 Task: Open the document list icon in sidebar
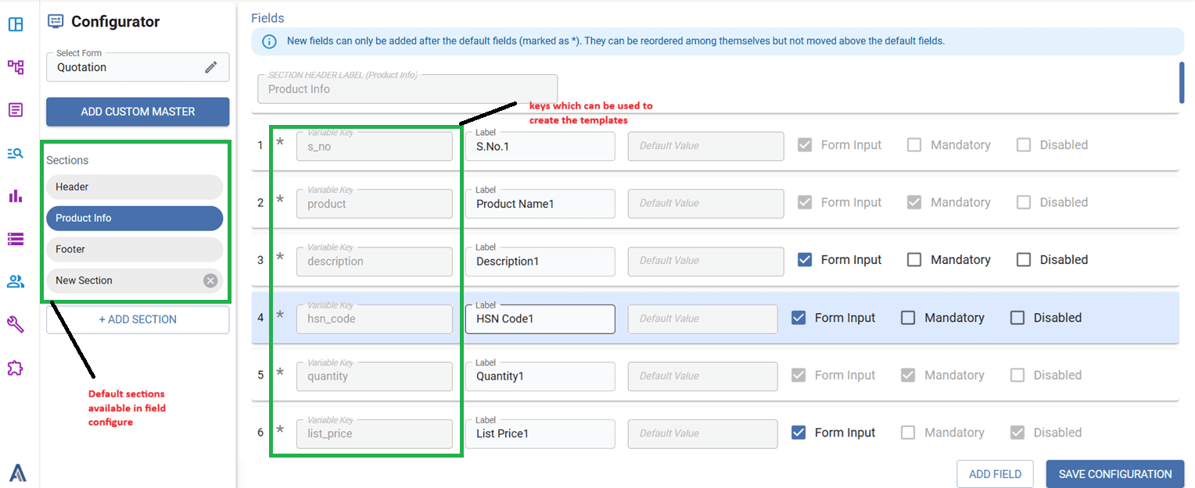click(x=16, y=110)
